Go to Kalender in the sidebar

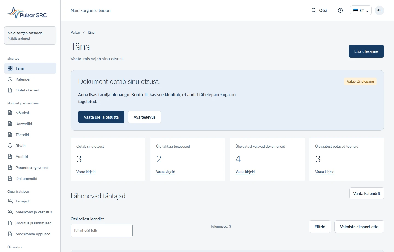[x=30, y=79]
